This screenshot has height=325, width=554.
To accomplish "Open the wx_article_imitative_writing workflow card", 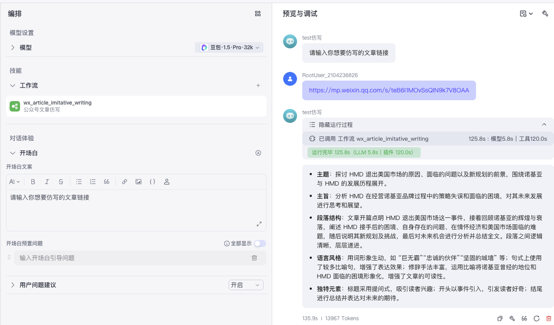I will click(x=135, y=106).
